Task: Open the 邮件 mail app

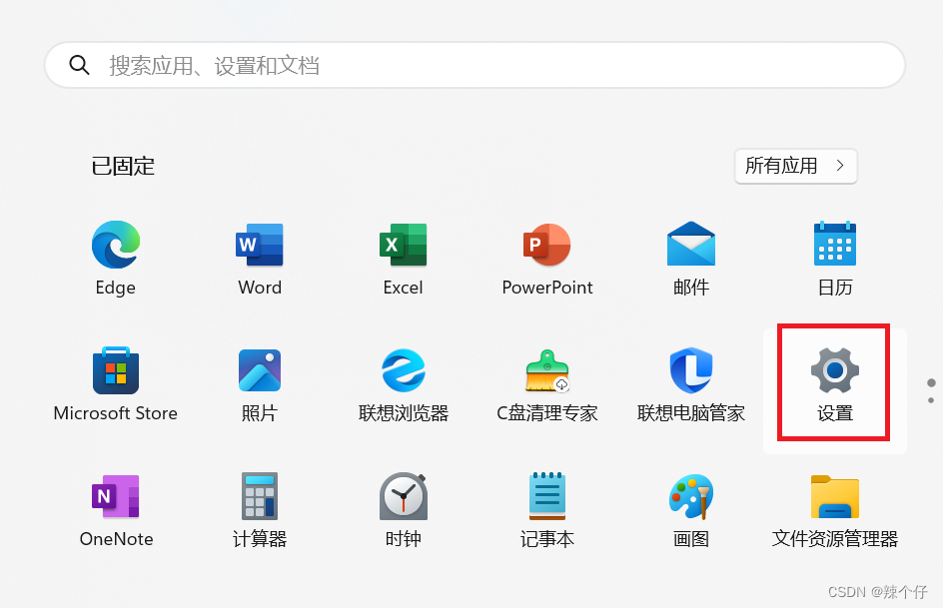Action: (x=691, y=259)
